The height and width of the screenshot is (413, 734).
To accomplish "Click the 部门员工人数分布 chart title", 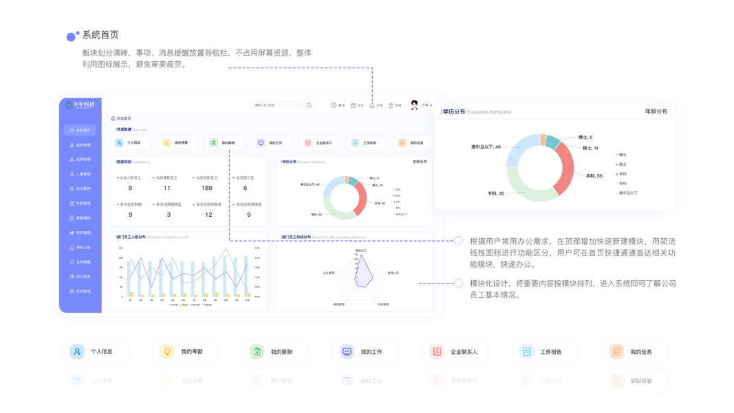I will (x=131, y=237).
